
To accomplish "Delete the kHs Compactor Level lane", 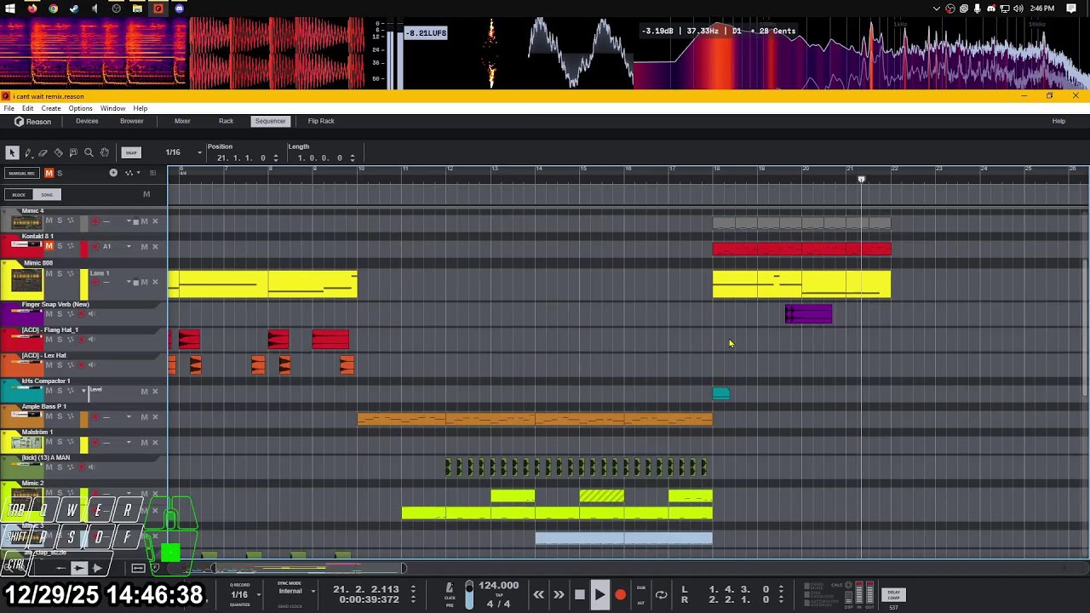I will point(155,392).
